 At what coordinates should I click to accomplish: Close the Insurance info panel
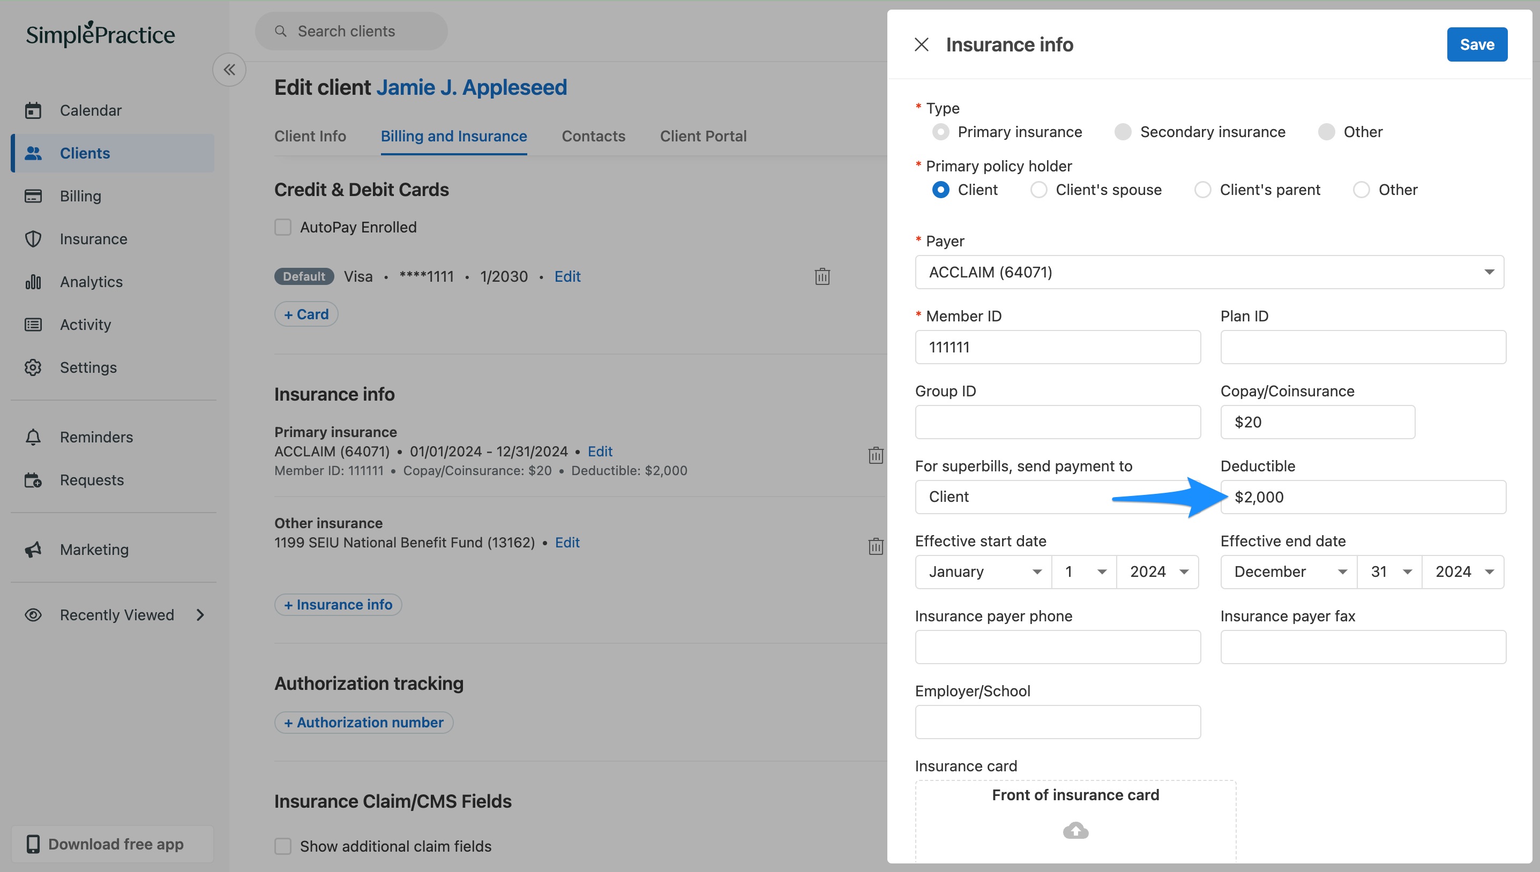tap(921, 44)
